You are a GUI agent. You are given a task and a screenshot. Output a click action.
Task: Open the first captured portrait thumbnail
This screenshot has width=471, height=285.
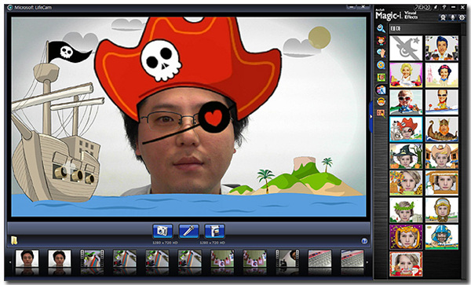coord(27,258)
